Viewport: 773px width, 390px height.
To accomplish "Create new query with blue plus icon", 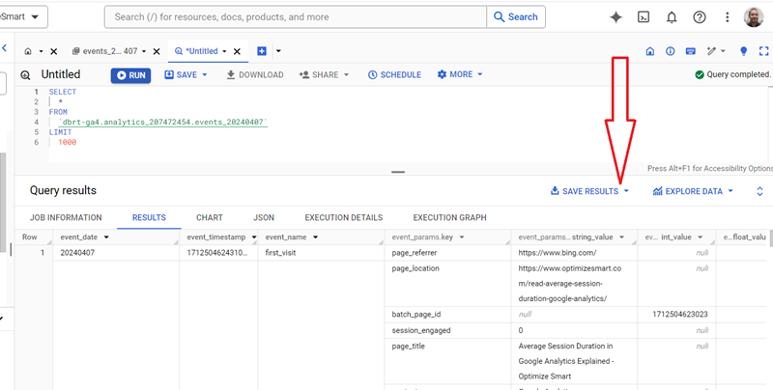I will point(262,51).
